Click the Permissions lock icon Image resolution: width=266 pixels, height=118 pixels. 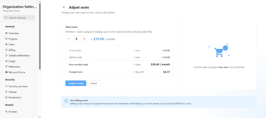(x=6, y=98)
